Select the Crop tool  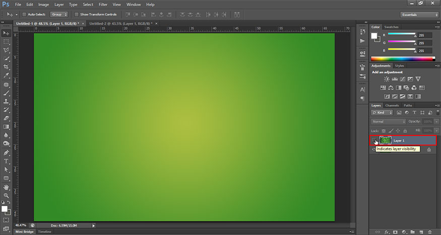click(6, 67)
